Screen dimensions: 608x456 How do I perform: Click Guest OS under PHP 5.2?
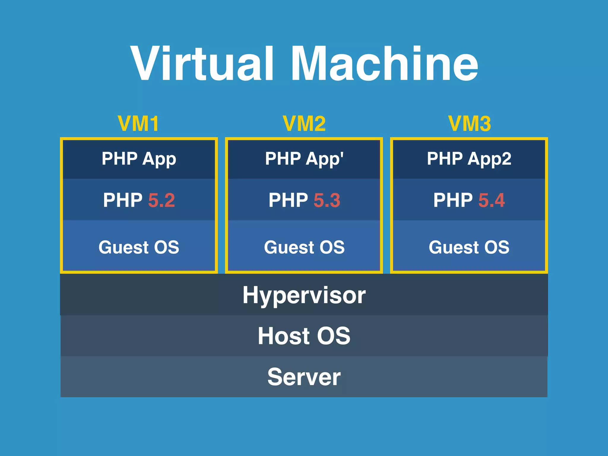pyautogui.click(x=139, y=246)
